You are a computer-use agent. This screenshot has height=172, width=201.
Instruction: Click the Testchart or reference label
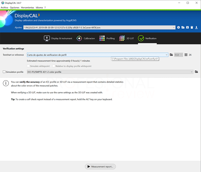point(13,55)
